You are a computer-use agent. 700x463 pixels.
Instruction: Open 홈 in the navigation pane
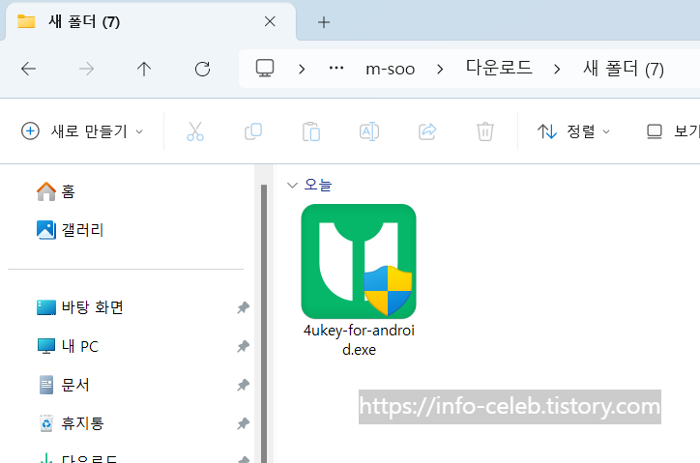[x=56, y=191]
